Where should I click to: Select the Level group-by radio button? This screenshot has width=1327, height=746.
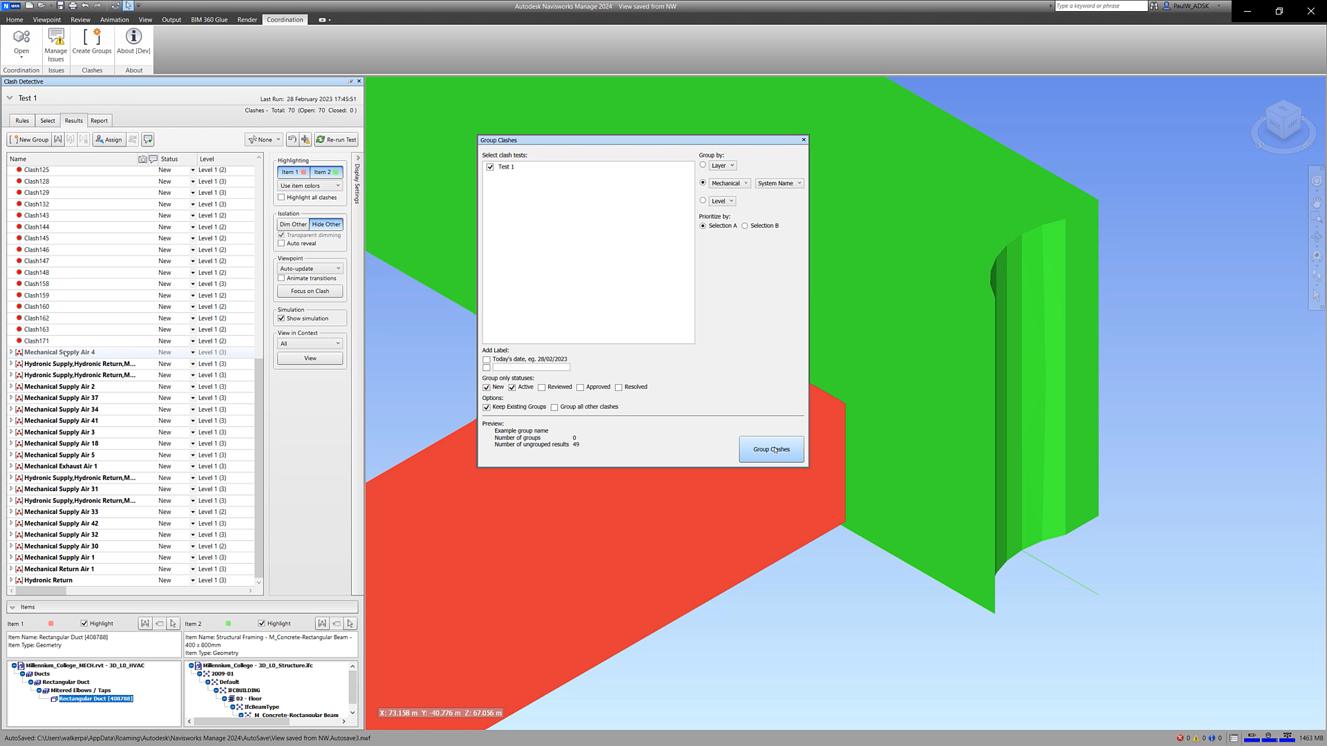point(703,200)
